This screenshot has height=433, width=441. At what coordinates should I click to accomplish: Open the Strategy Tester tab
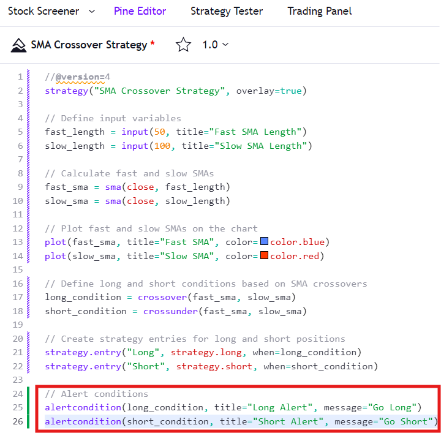227,11
